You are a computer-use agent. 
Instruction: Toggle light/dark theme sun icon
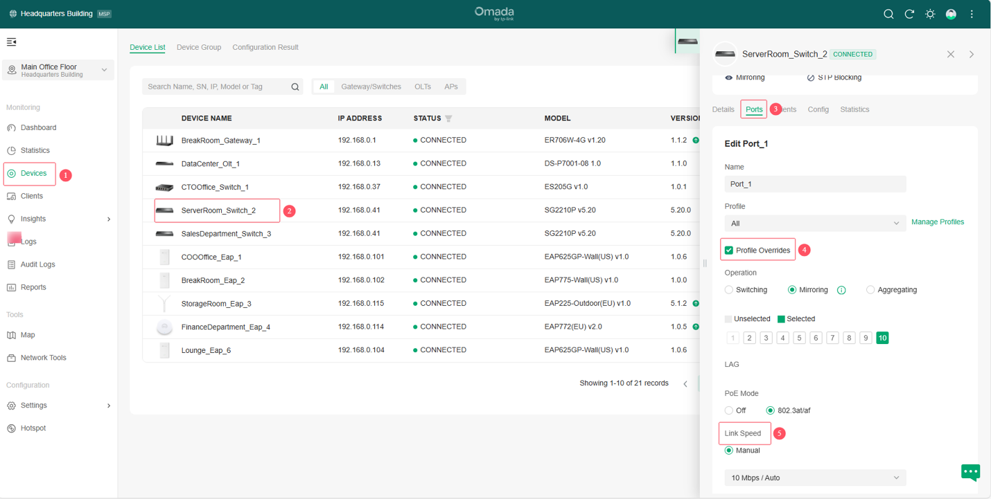pos(930,14)
